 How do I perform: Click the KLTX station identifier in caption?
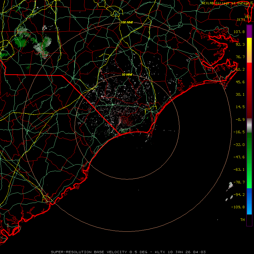click(x=160, y=252)
